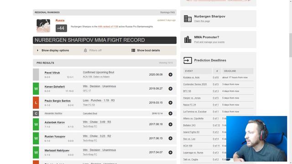Screen dimensions: 292x164
Task: Open Ruslan Yusupov fighter page
Action: click(x=55, y=137)
